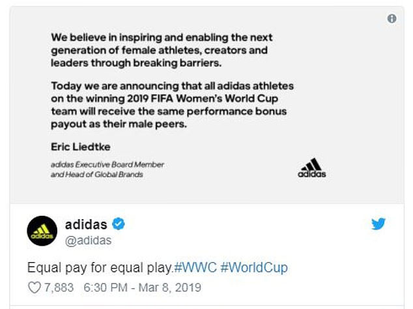Click the blue Twitter bird icon

[378, 224]
